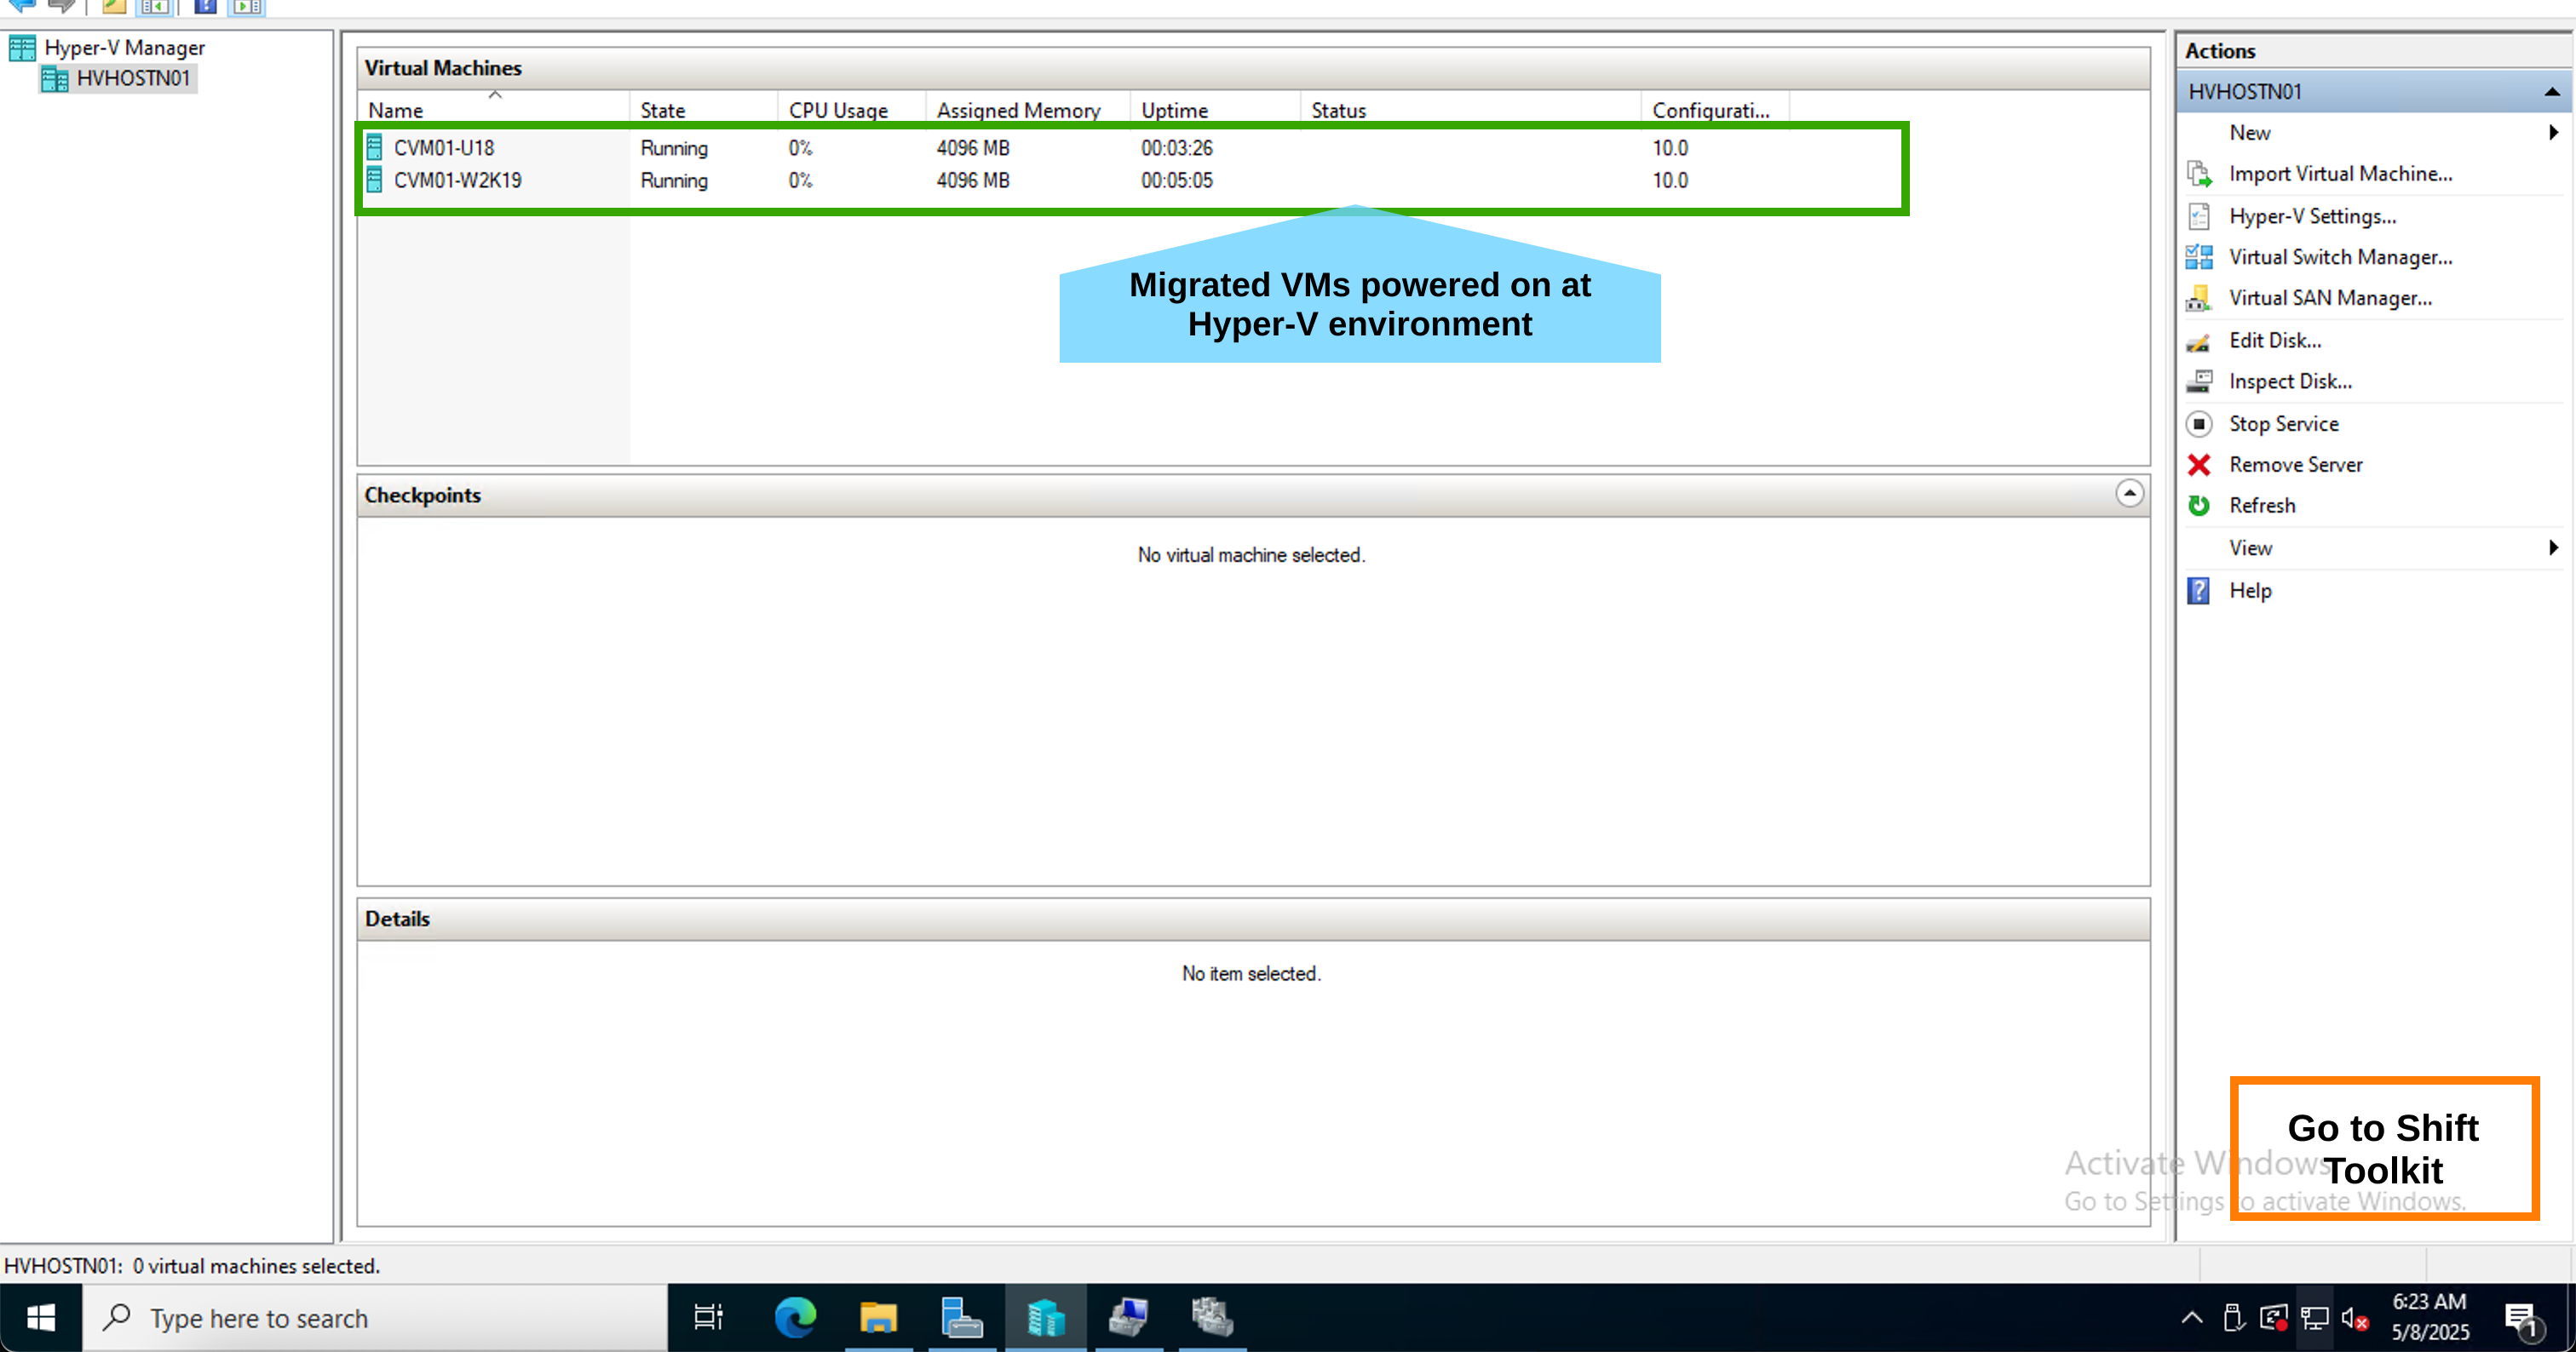
Task: Collapse the Checkpoints pane
Action: point(2129,494)
